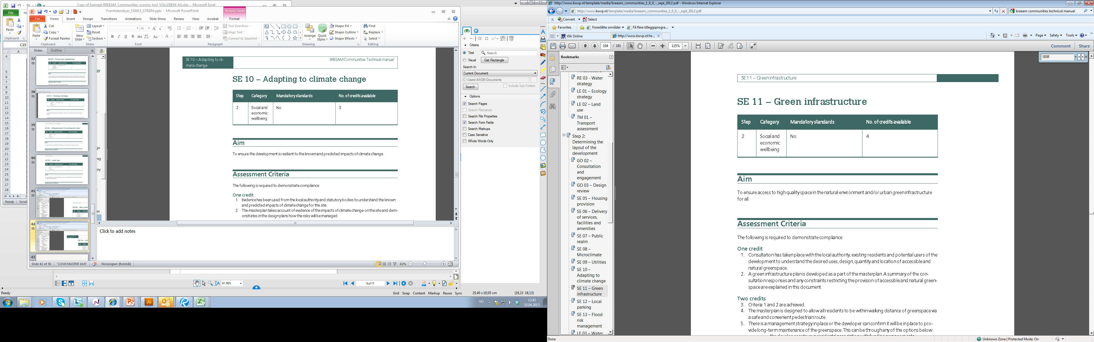
Task: Toggle the Include Sub-Folders checkbox
Action: point(505,86)
